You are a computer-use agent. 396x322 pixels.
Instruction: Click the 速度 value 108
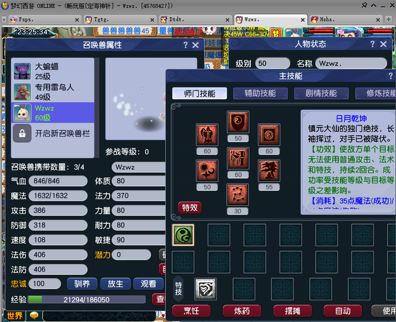pyautogui.click(x=58, y=240)
